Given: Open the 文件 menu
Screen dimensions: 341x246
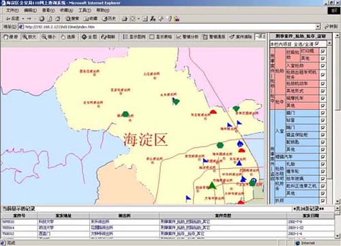Looking at the screenshot, I should (12, 10).
